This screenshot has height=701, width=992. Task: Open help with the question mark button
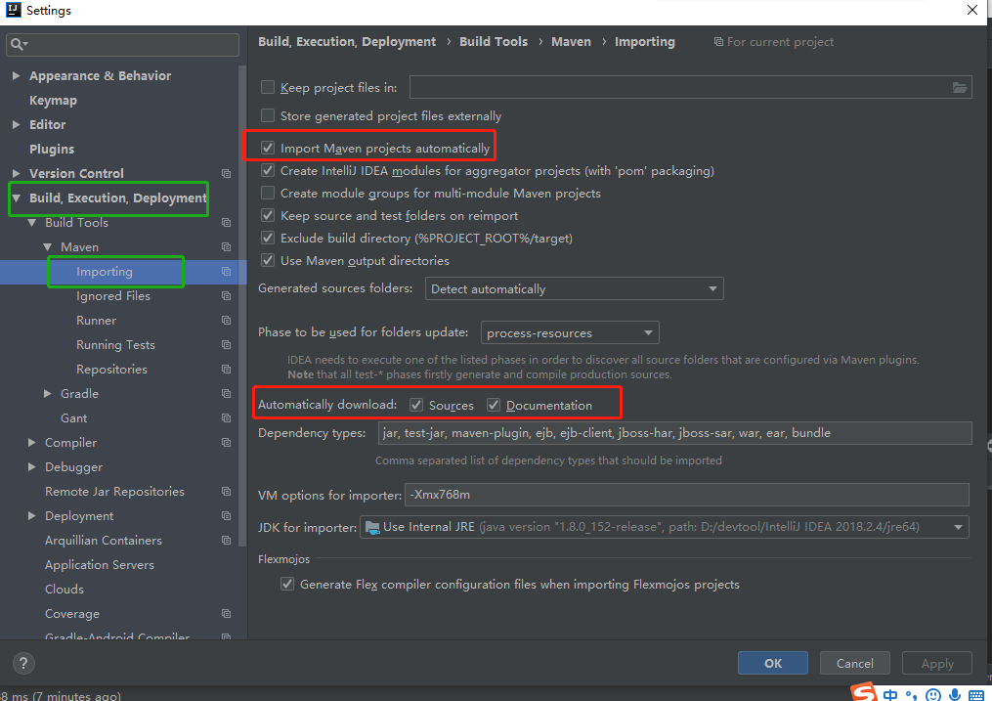[23, 663]
